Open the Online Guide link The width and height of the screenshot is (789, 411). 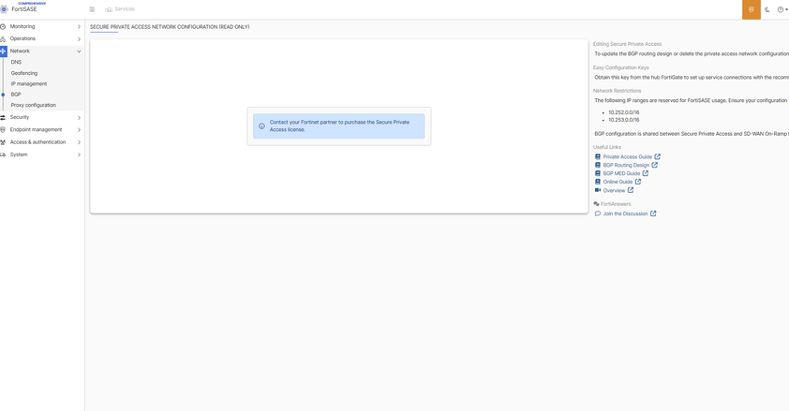[618, 182]
